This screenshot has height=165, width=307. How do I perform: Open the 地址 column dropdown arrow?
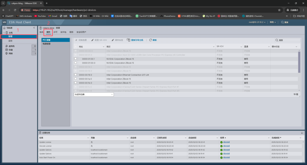coord(103,46)
